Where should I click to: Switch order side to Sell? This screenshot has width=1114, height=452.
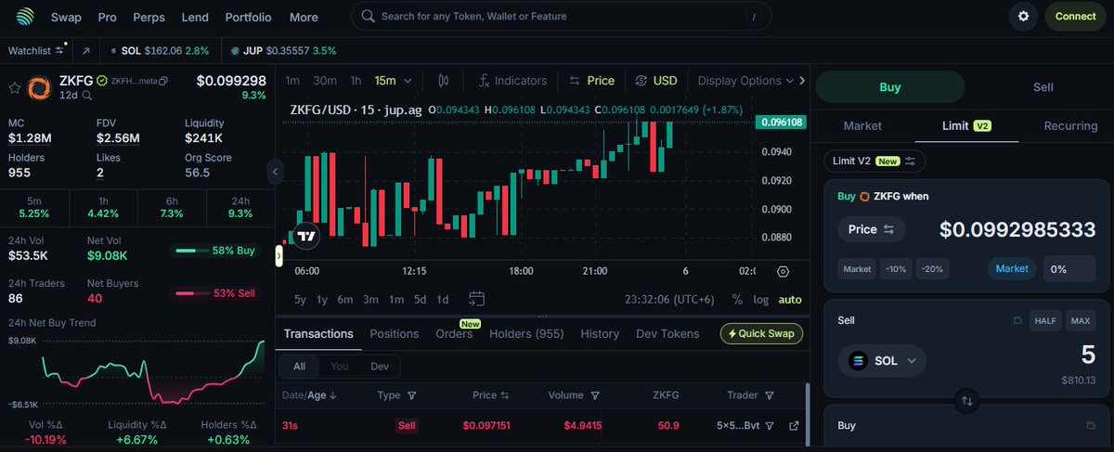point(1043,86)
